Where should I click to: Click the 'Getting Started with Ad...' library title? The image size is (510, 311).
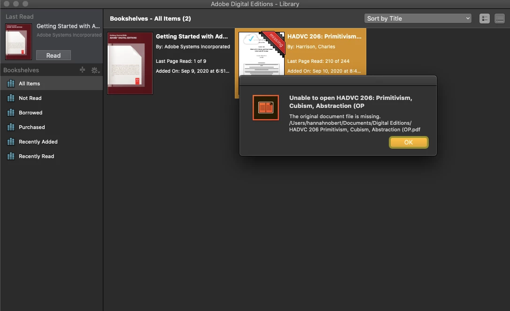(x=192, y=37)
